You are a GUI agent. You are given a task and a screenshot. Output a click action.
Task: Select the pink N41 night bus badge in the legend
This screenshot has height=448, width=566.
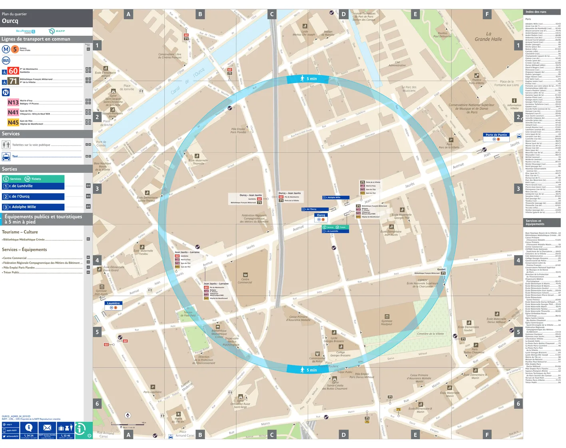(13, 113)
